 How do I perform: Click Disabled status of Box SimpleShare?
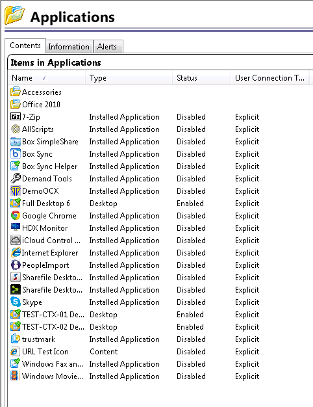191,142
